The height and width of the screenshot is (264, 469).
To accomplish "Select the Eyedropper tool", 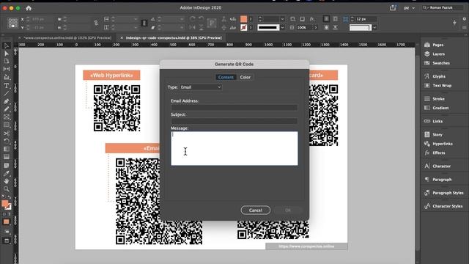I will point(7,173).
